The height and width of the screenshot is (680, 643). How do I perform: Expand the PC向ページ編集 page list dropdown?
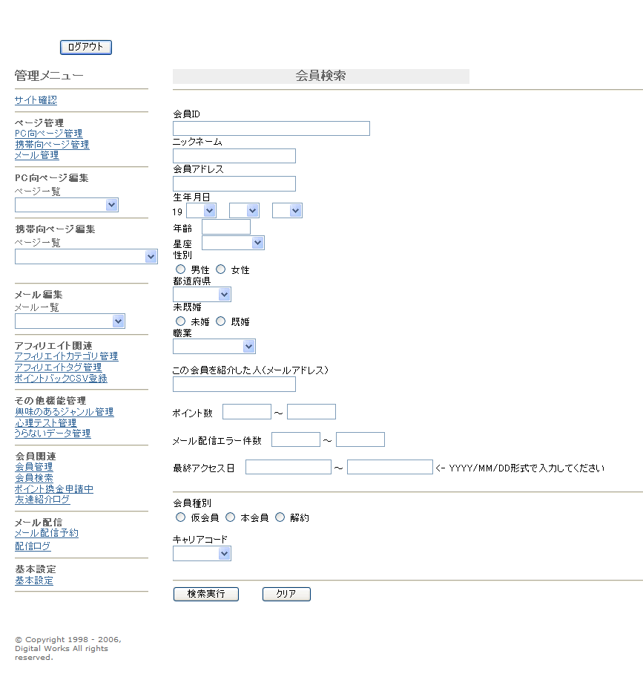click(67, 205)
